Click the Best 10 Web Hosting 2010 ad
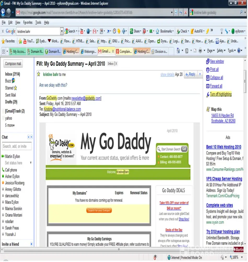Viewport: 248px width, 262px height. coord(224,147)
